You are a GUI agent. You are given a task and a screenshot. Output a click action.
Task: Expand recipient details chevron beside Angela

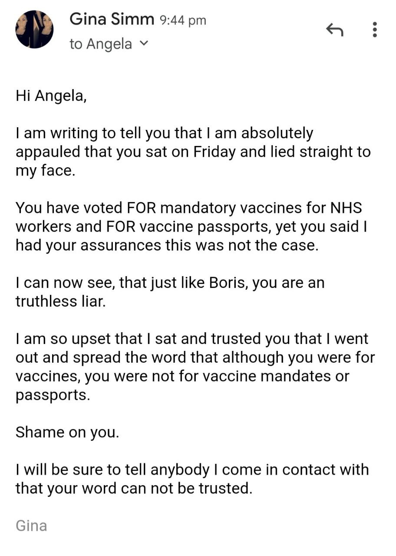point(145,43)
